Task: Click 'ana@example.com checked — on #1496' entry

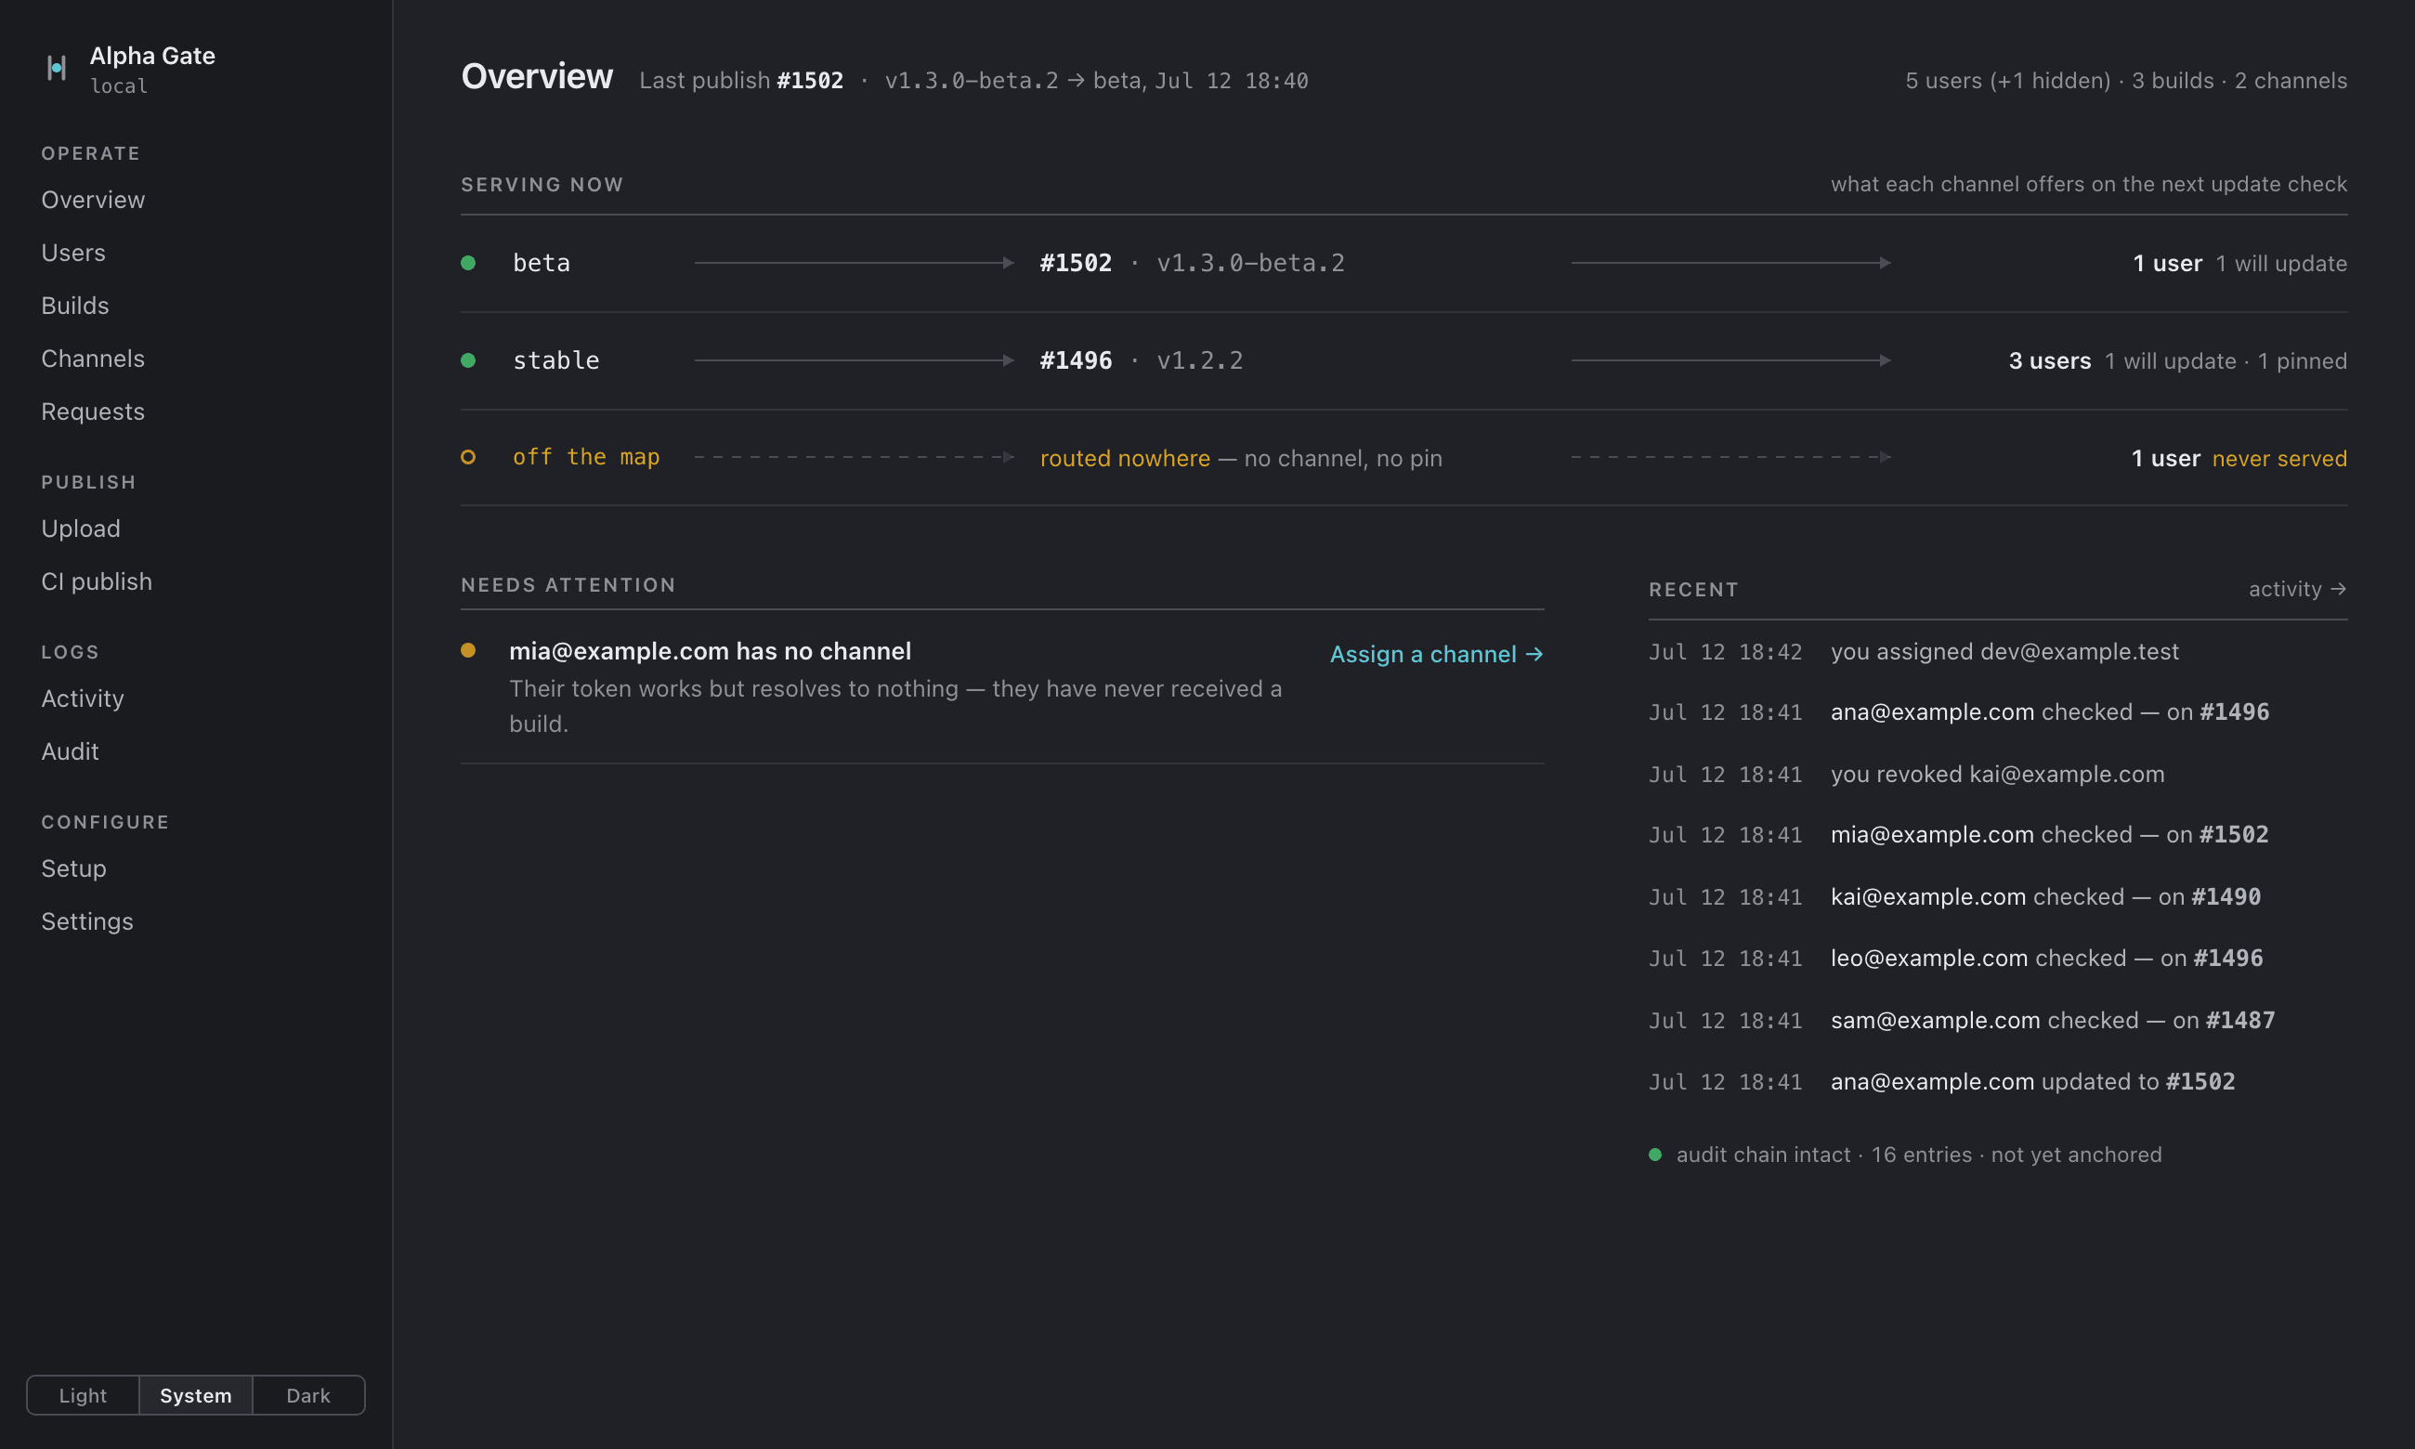Action: [2050, 711]
